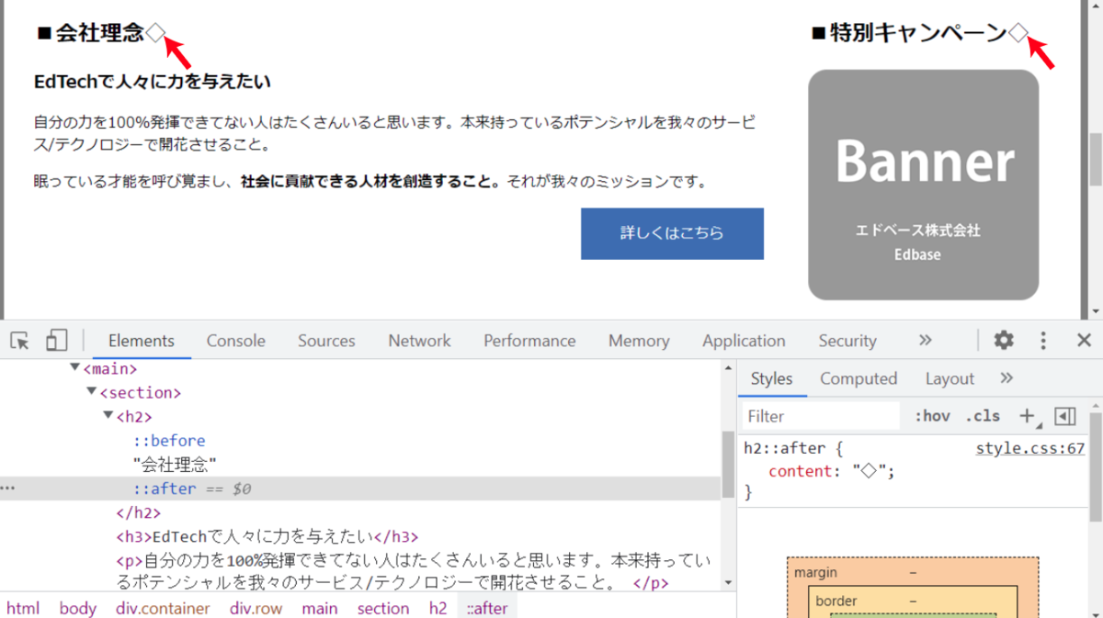
Task: Select the Computed sub-tab
Action: (859, 378)
